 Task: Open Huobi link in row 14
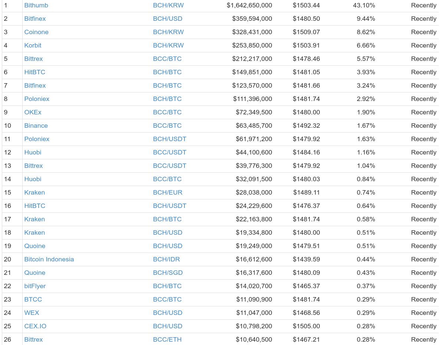[x=33, y=179]
